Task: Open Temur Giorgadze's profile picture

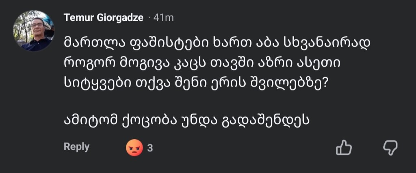Action: pyautogui.click(x=33, y=31)
